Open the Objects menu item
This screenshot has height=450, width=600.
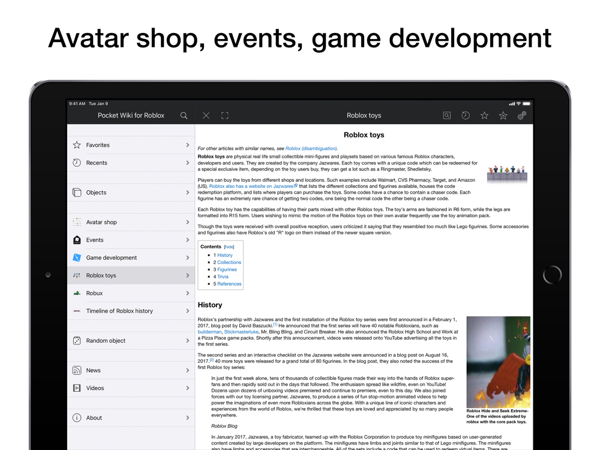pyautogui.click(x=131, y=193)
